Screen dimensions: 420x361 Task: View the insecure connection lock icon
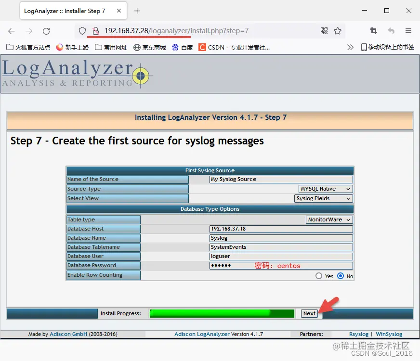95,31
